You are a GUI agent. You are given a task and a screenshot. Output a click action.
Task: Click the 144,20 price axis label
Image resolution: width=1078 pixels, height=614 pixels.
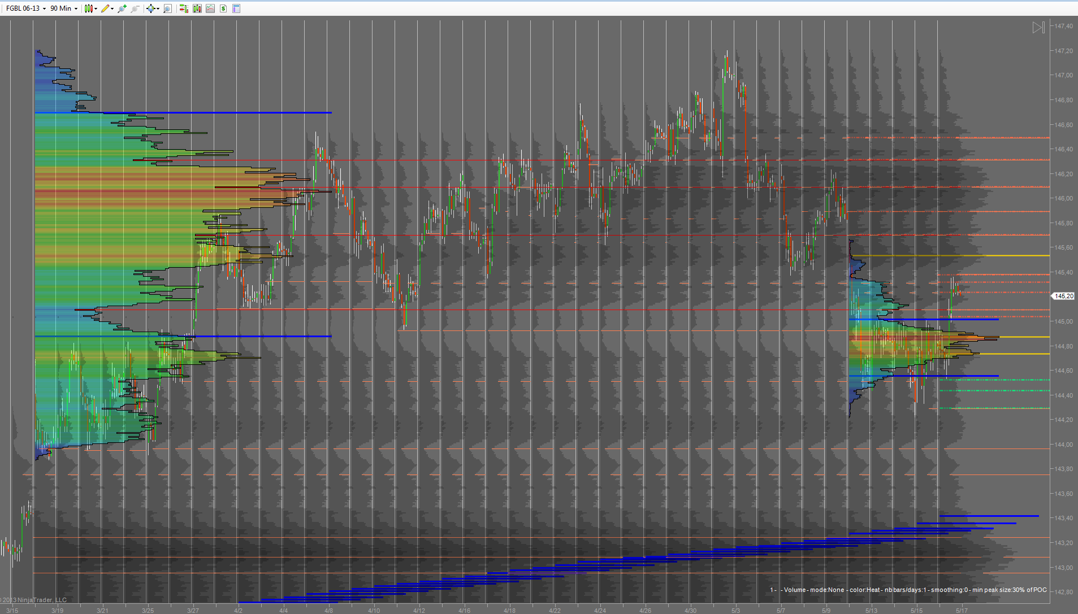coord(1063,420)
